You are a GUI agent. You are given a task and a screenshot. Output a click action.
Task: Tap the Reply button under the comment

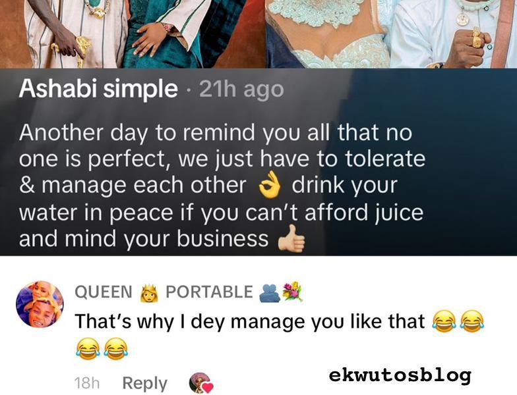145,383
